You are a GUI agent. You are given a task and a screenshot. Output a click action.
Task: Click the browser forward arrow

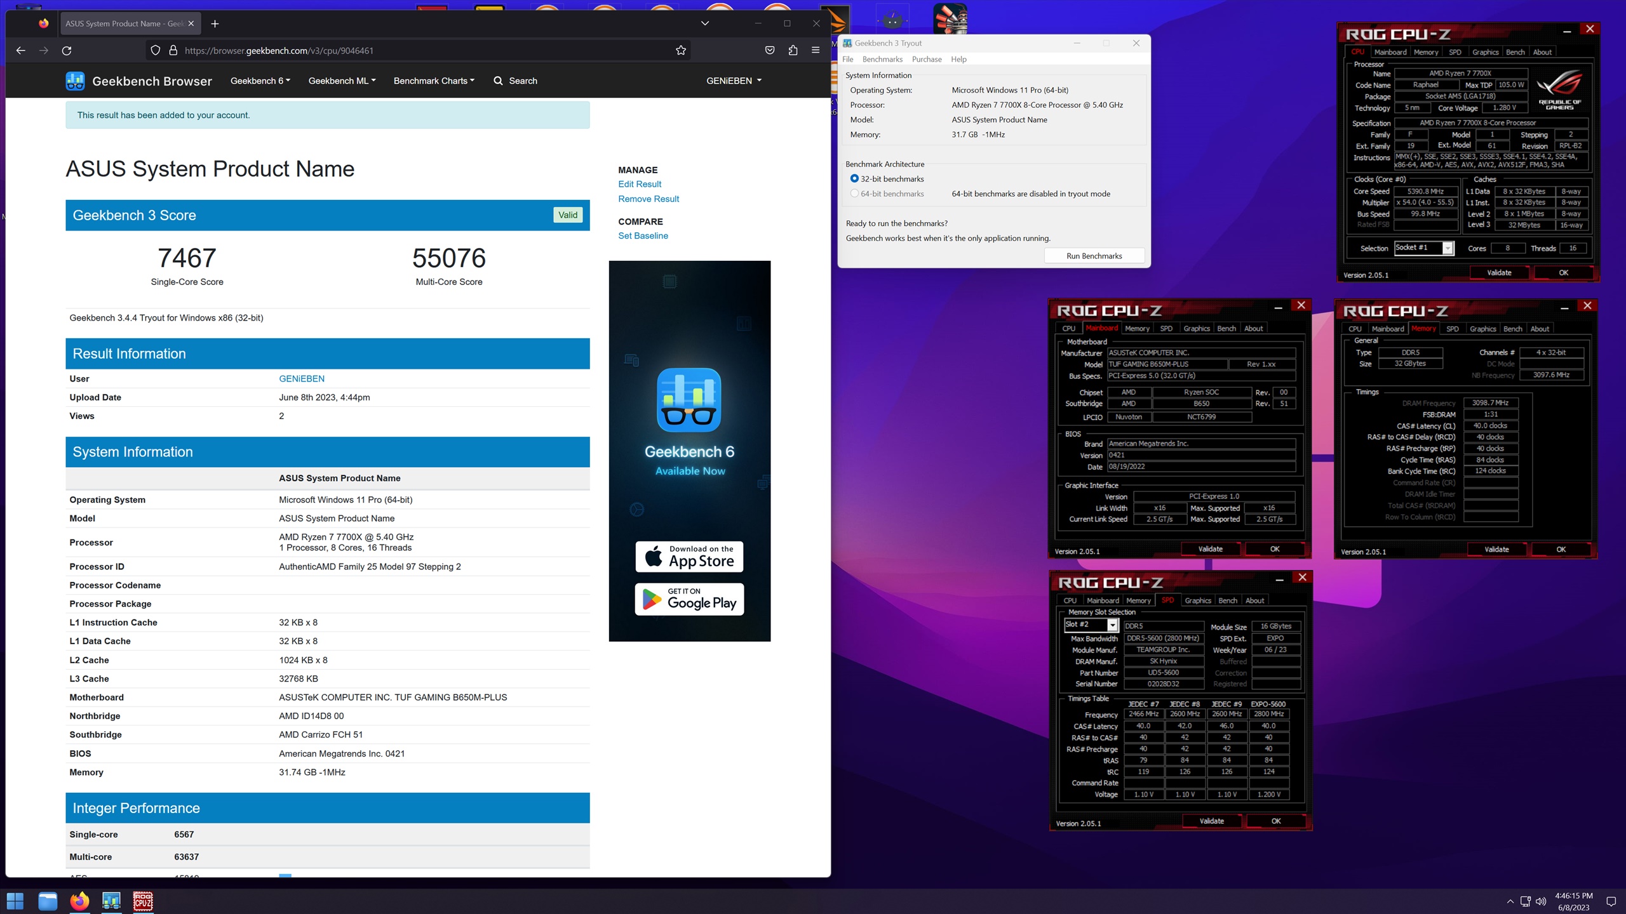tap(43, 51)
